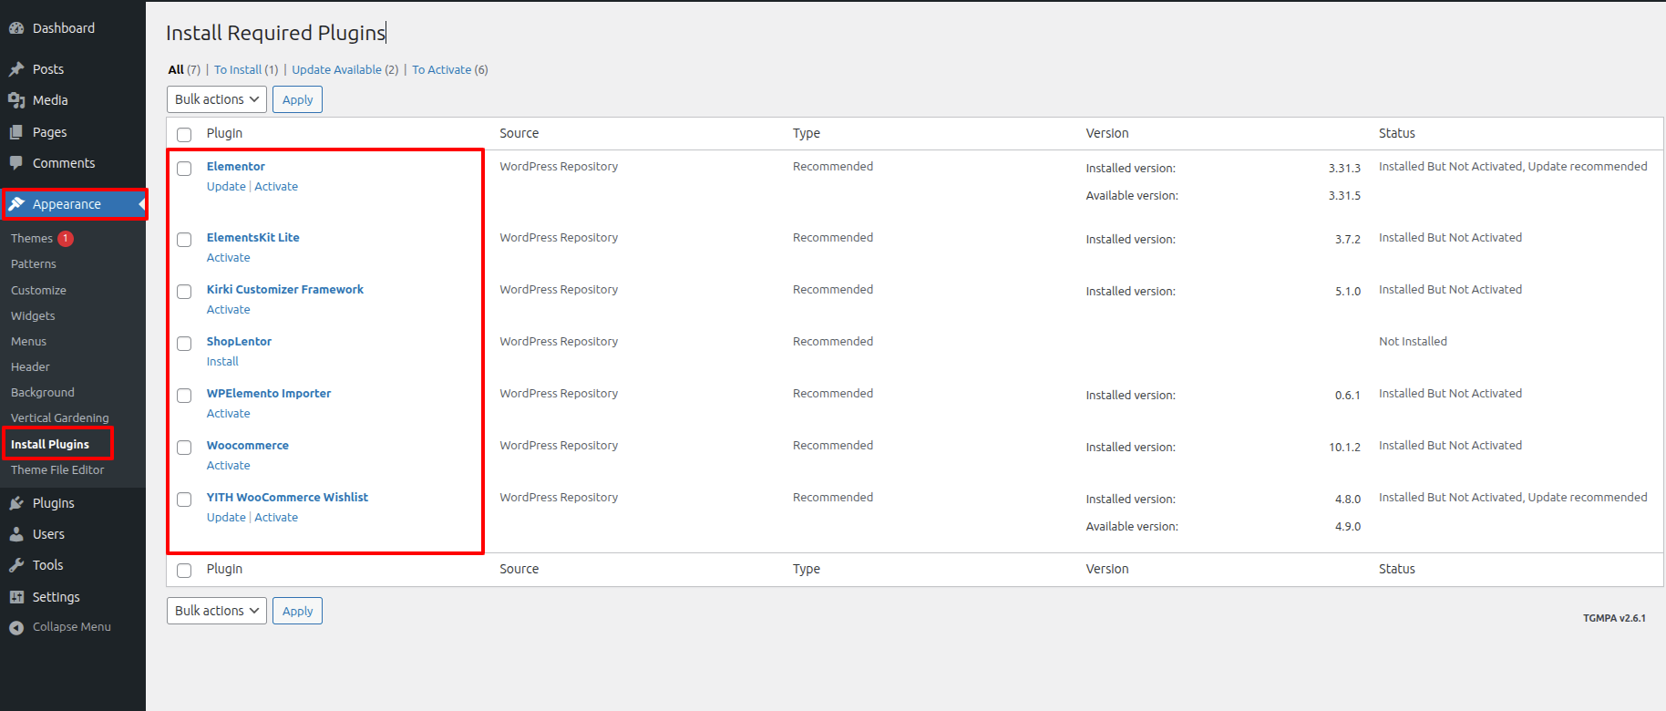Select all plugins via header checkbox
Image resolution: width=1666 pixels, height=711 pixels.
184,135
